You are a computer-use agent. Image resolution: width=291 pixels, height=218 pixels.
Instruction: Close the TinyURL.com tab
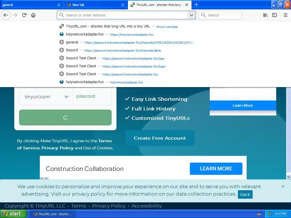[x=187, y=5]
